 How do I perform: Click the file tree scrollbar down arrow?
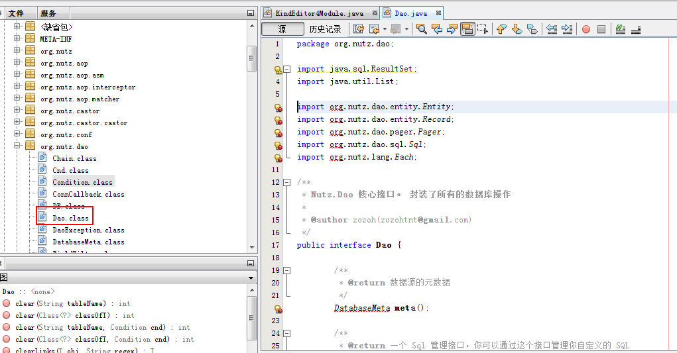252,248
